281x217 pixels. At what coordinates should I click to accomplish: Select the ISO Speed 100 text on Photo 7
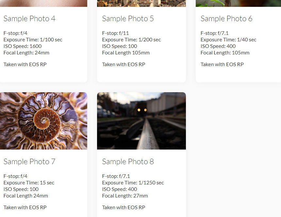(x=21, y=189)
